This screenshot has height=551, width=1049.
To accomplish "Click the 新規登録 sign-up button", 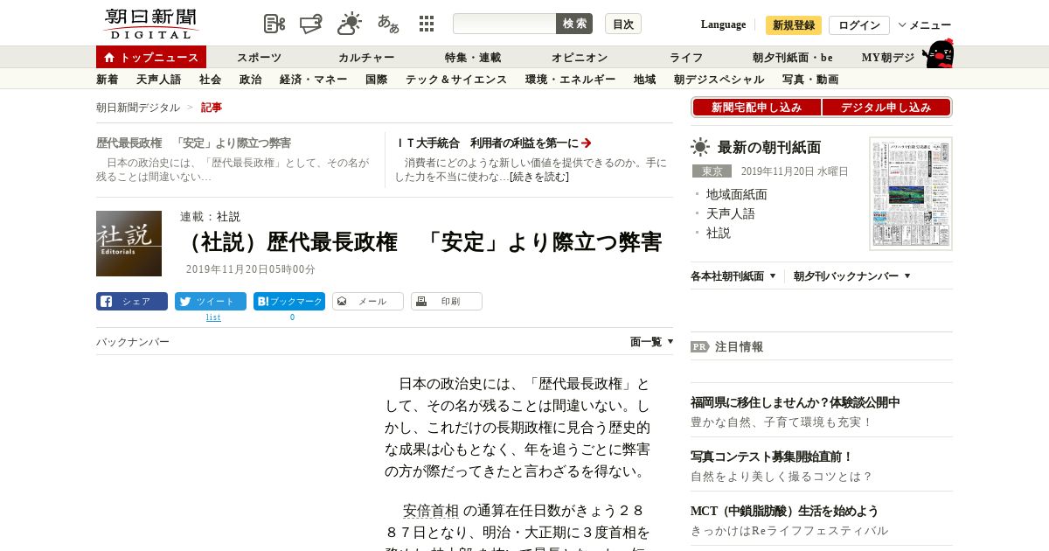I will pyautogui.click(x=794, y=25).
